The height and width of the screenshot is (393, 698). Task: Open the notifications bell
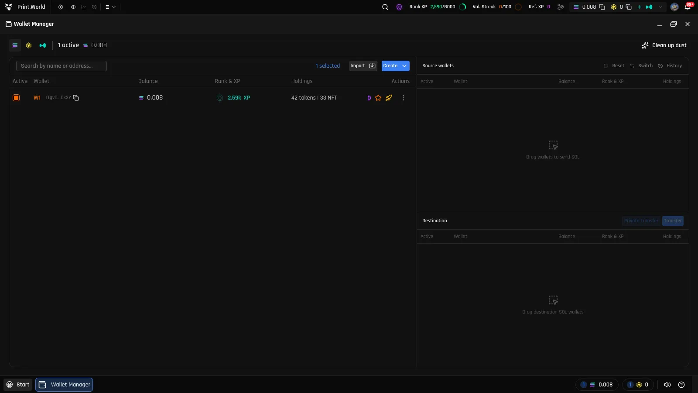(688, 7)
